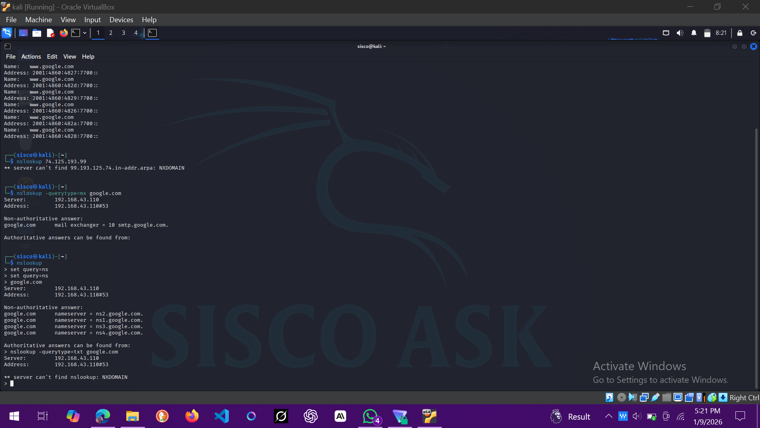Launch Firefox from the Kali panel
Screen dimensions: 760x428
pyautogui.click(x=64, y=33)
